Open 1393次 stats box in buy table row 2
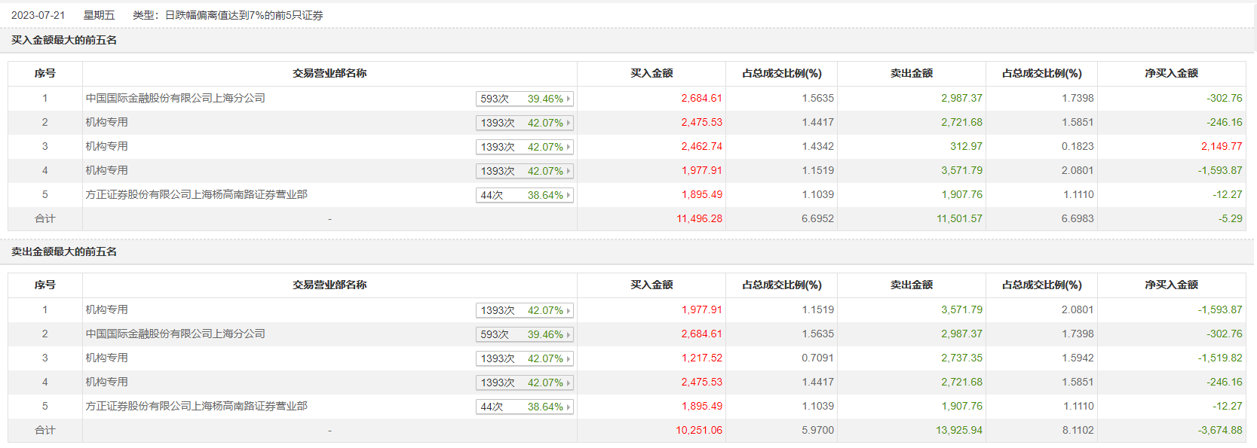Screen dimensions: 1257x448 coord(524,123)
